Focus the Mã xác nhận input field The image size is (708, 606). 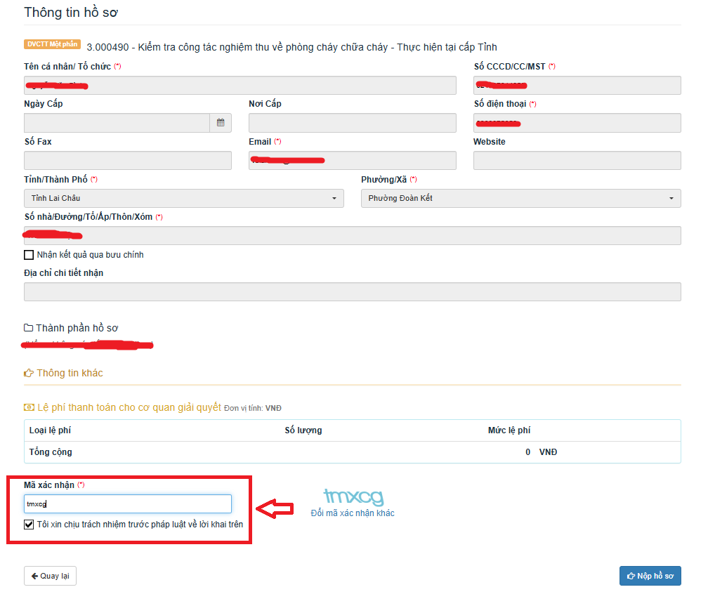click(x=127, y=504)
